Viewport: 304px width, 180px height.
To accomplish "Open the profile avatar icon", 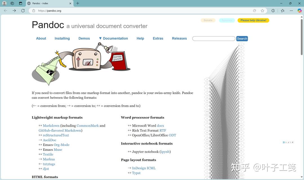I will [4, 3].
